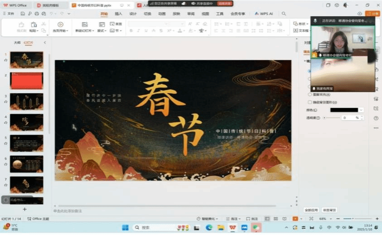382x235 pixels.
Task: Collapse the slide panel with arrow toggle
Action: tap(44, 43)
